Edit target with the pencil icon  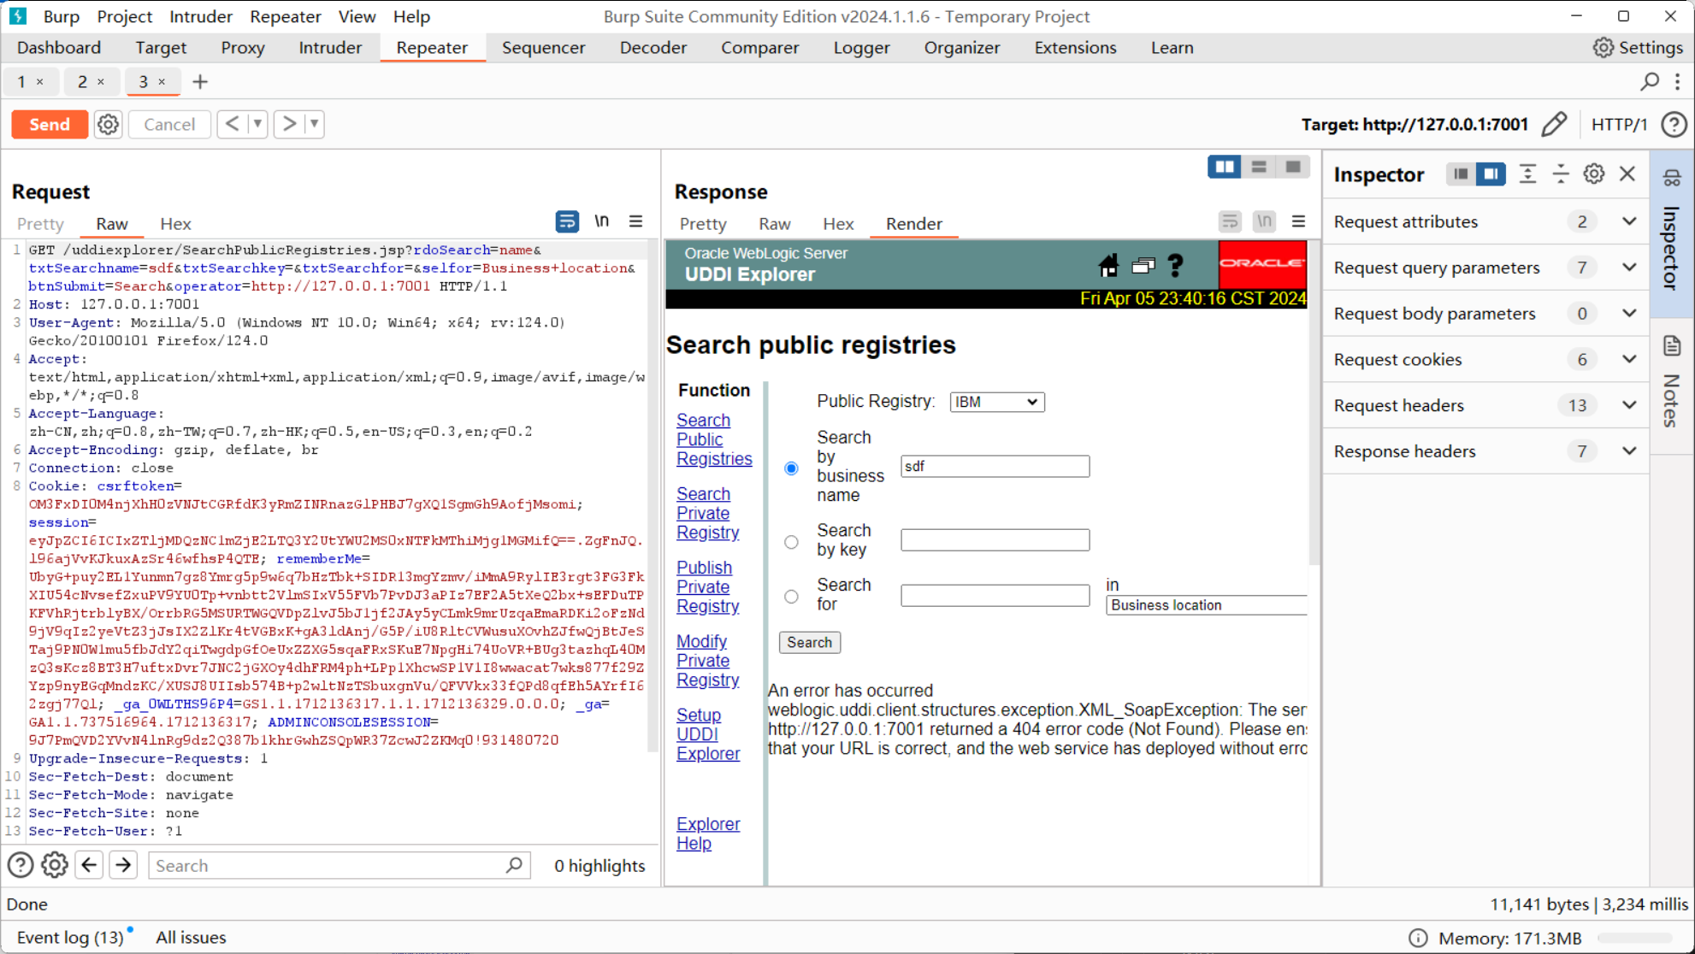(1554, 124)
